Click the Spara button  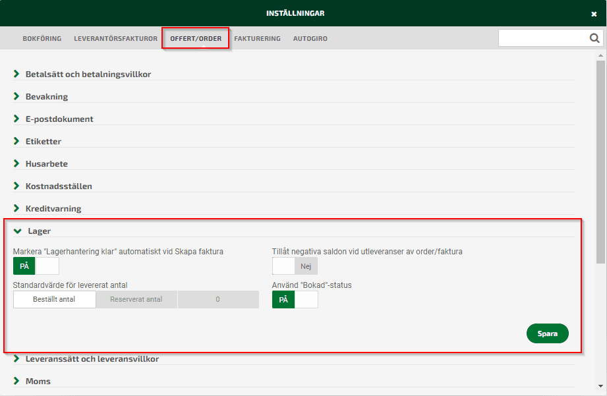click(548, 333)
